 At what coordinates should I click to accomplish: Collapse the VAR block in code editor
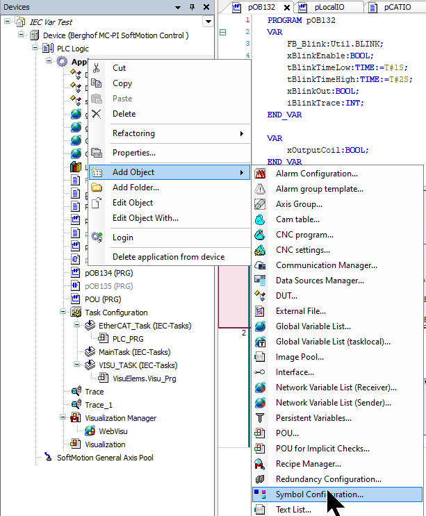(x=223, y=32)
